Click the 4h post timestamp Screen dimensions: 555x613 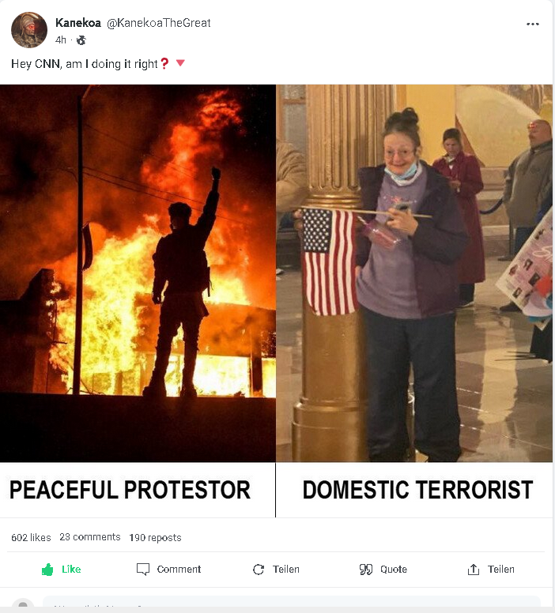pos(61,40)
